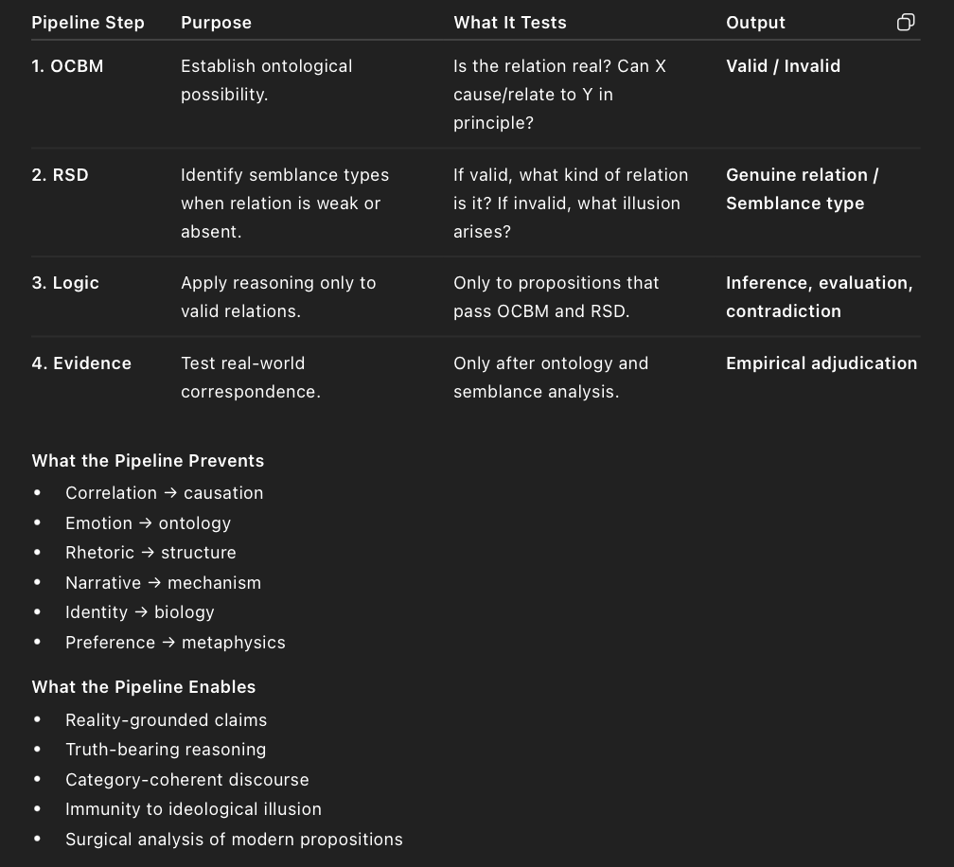Select the 1. OCBM row label
The image size is (954, 867).
coord(67,66)
